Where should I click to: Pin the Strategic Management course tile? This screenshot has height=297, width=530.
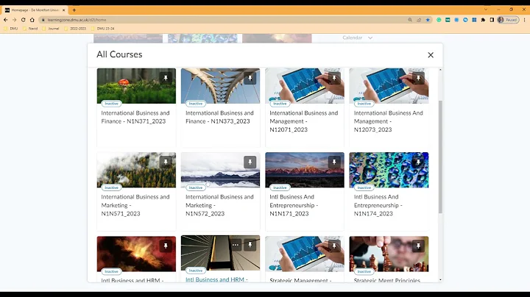tap(334, 246)
